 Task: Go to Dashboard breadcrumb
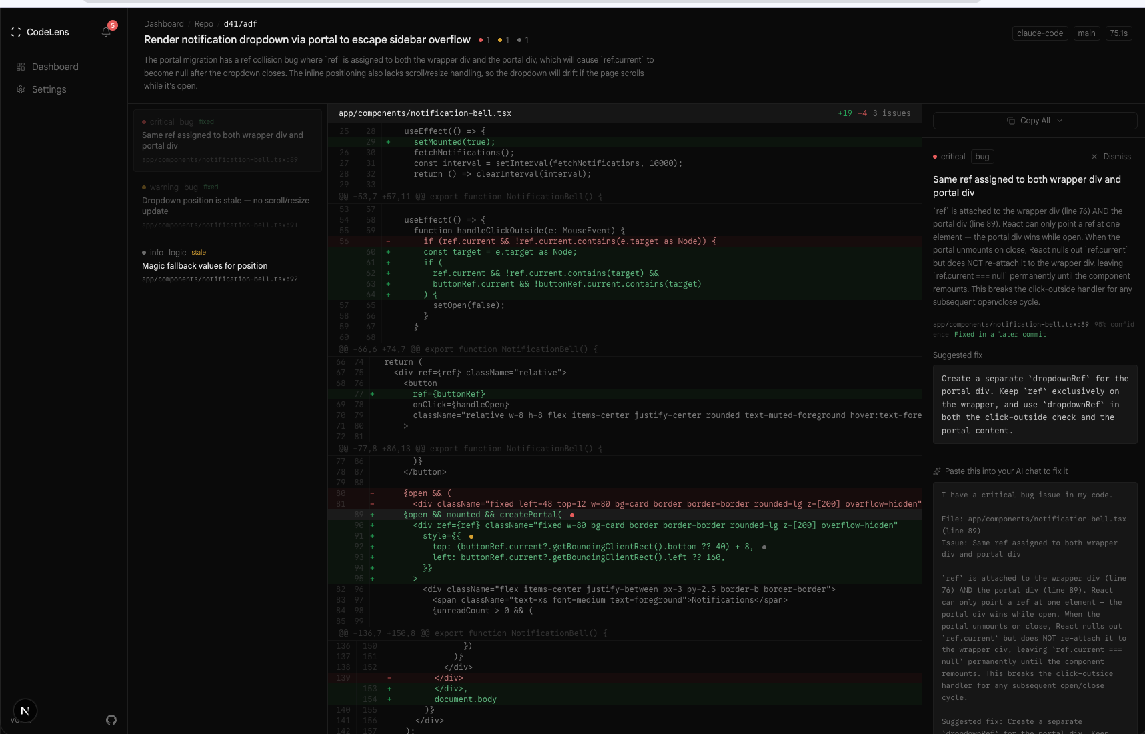(163, 24)
